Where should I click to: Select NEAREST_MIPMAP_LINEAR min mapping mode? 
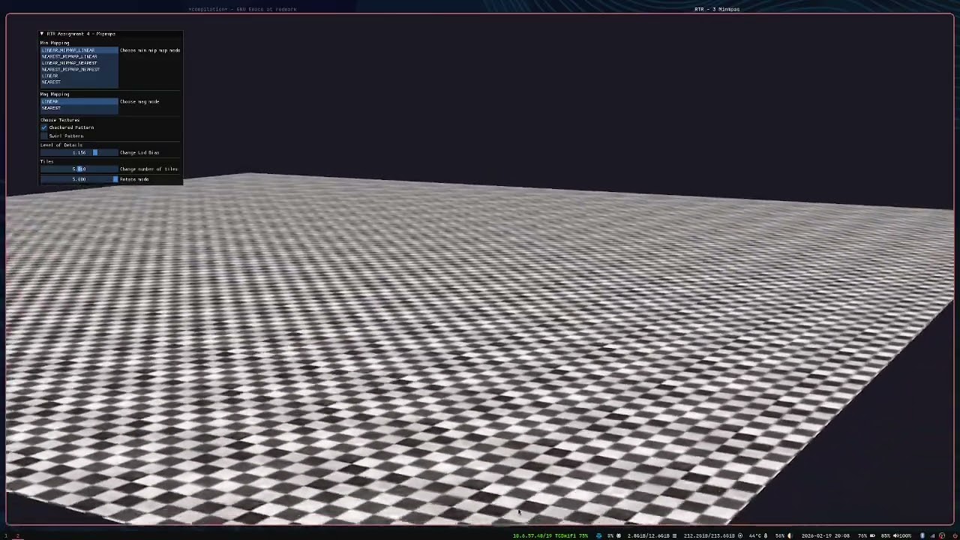point(79,56)
